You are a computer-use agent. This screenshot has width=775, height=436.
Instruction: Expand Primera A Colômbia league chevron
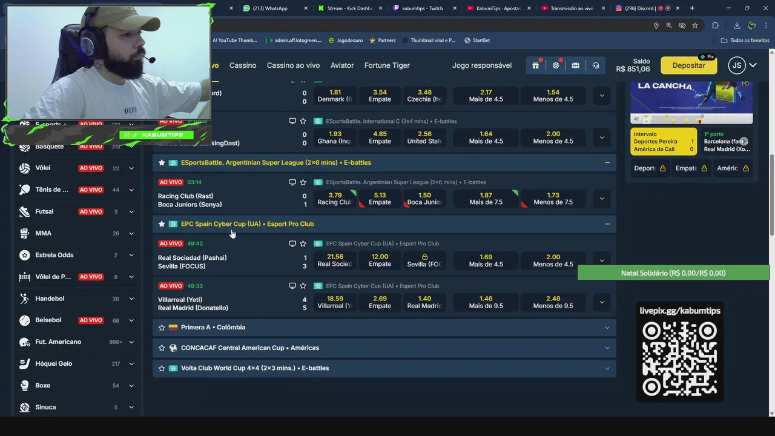point(607,328)
